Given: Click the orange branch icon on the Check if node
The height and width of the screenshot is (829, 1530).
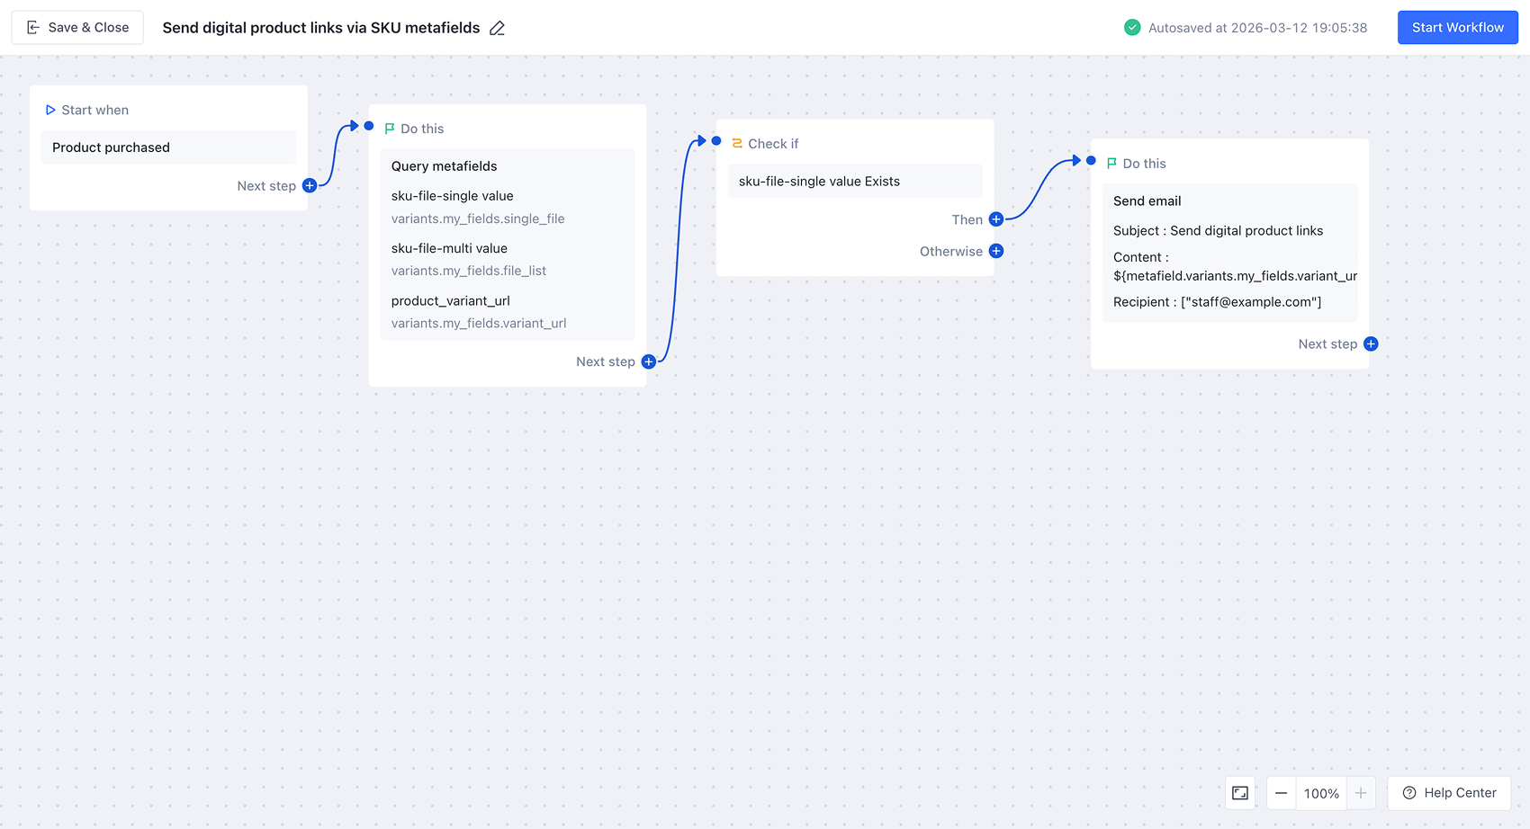Looking at the screenshot, I should (x=735, y=142).
